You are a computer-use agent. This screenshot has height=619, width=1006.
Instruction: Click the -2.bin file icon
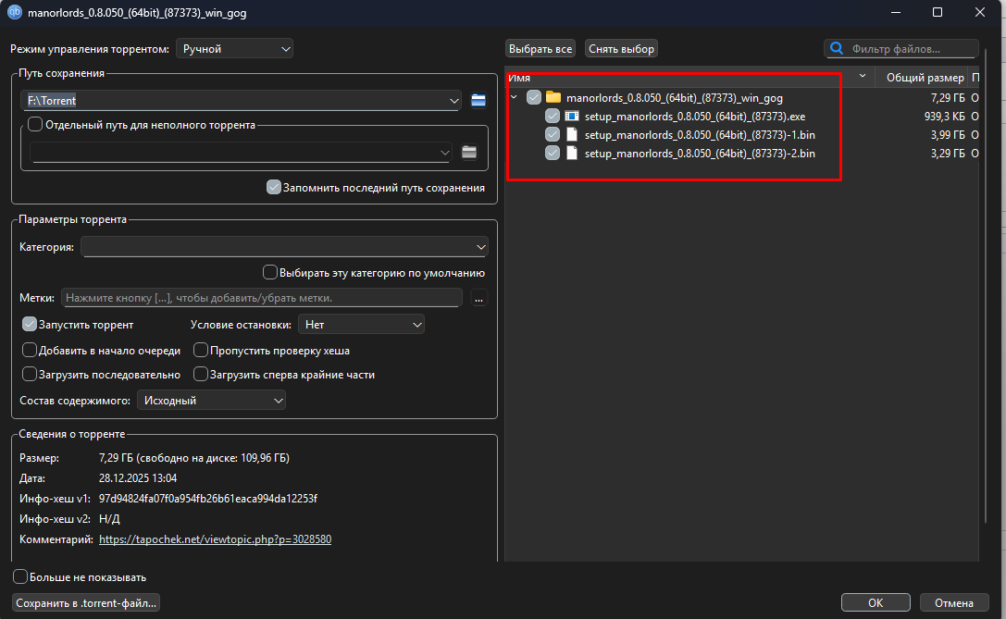tap(572, 154)
